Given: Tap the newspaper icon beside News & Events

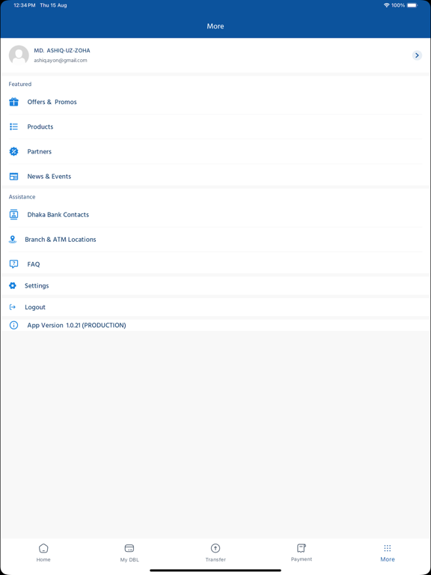Looking at the screenshot, I should (14, 177).
